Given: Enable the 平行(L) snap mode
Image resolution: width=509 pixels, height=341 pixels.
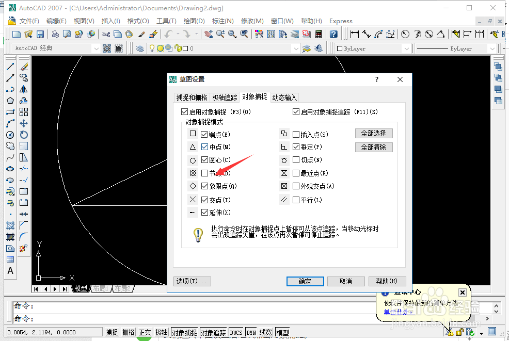Looking at the screenshot, I should 296,200.
